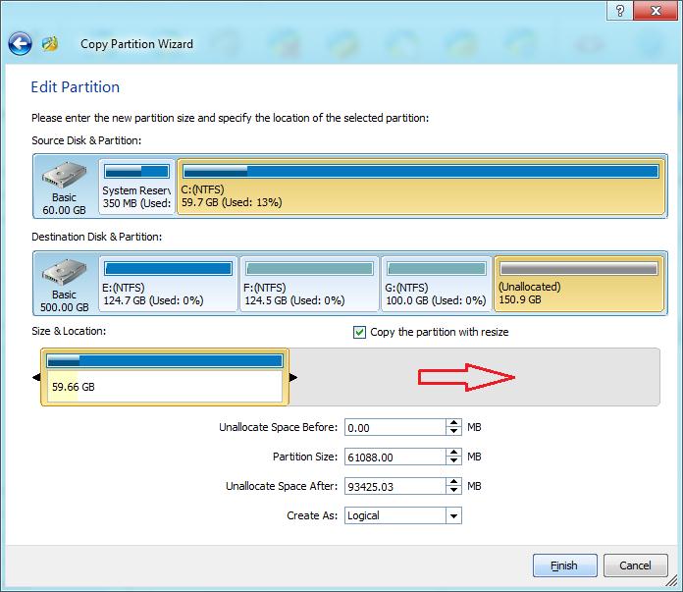Image resolution: width=683 pixels, height=592 pixels.
Task: Open help with the question mark button
Action: pos(620,11)
